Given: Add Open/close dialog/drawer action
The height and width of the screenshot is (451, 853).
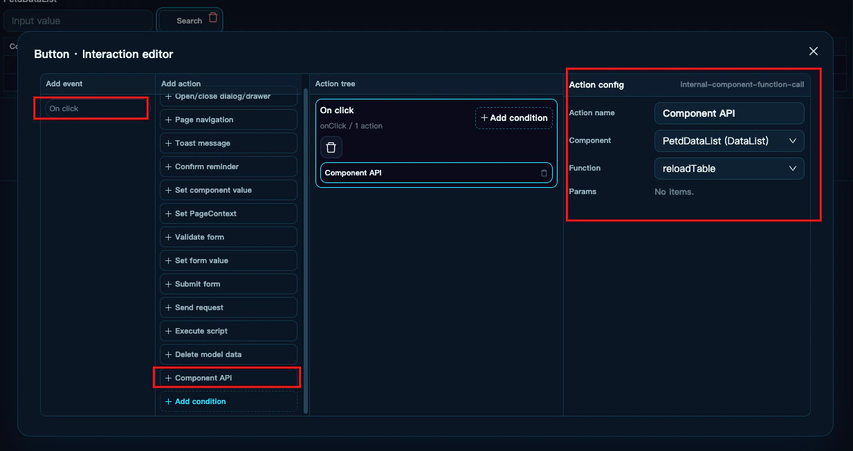Looking at the screenshot, I should pos(228,97).
